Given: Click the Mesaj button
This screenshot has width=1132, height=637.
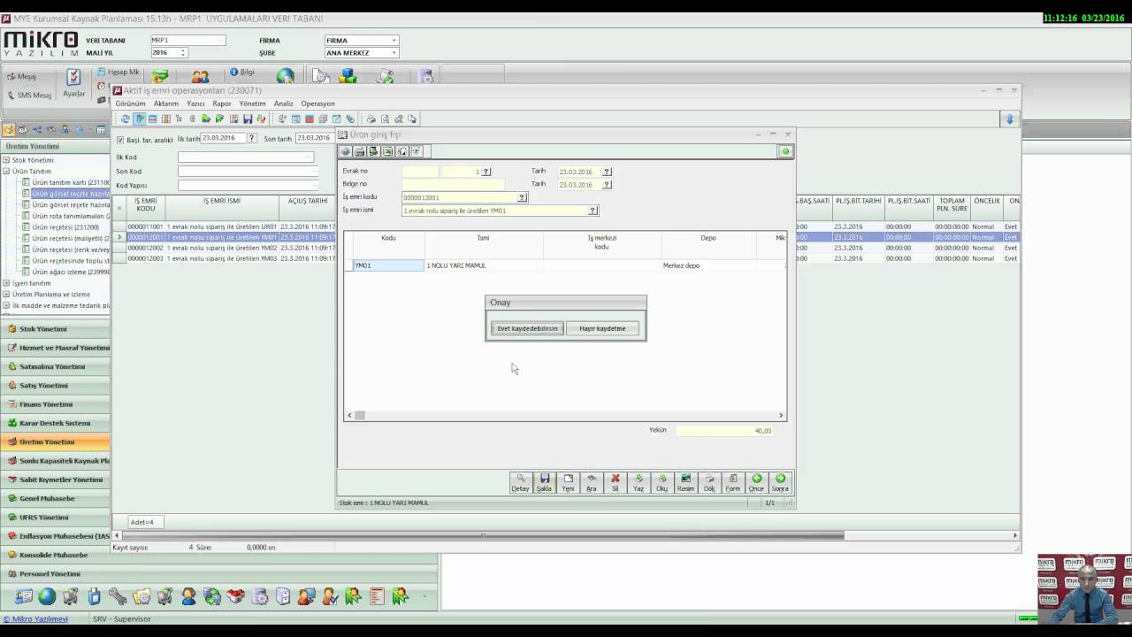Looking at the screenshot, I should (21, 76).
